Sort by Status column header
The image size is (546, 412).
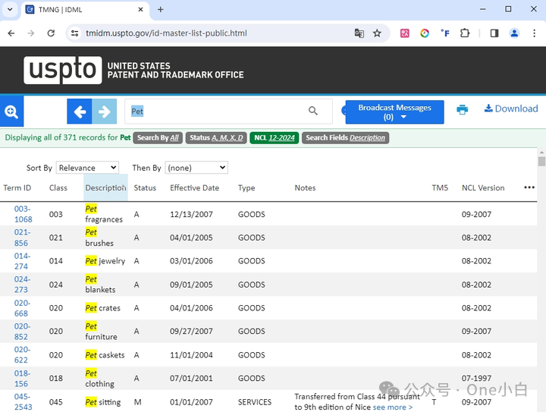[x=145, y=188]
